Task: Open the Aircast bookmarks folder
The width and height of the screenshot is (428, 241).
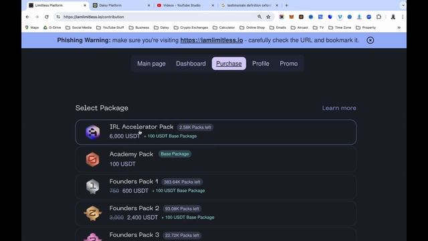Action: point(300,27)
